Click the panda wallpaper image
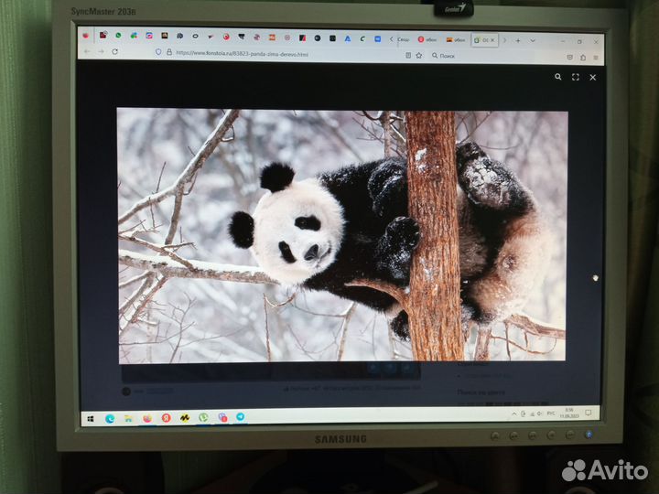The width and height of the screenshot is (659, 494). click(342, 235)
